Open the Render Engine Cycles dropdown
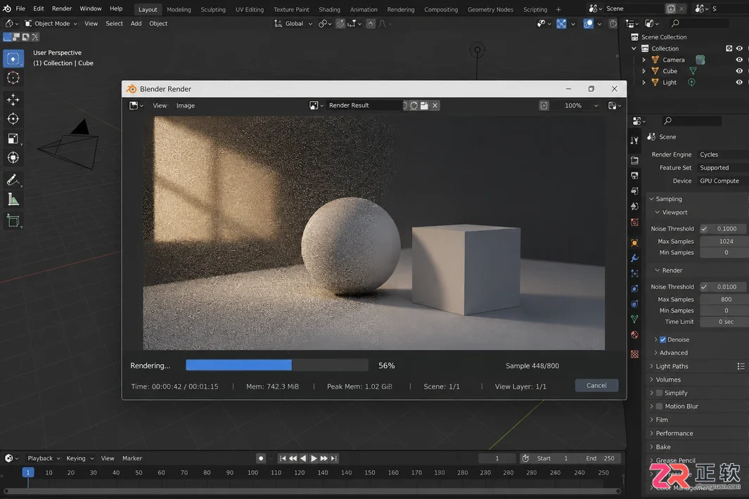This screenshot has height=499, width=749. pos(724,155)
